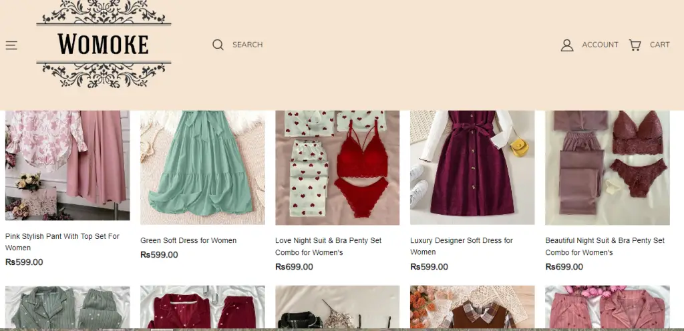Select the green striped pajama set thumbnail

coord(67,308)
